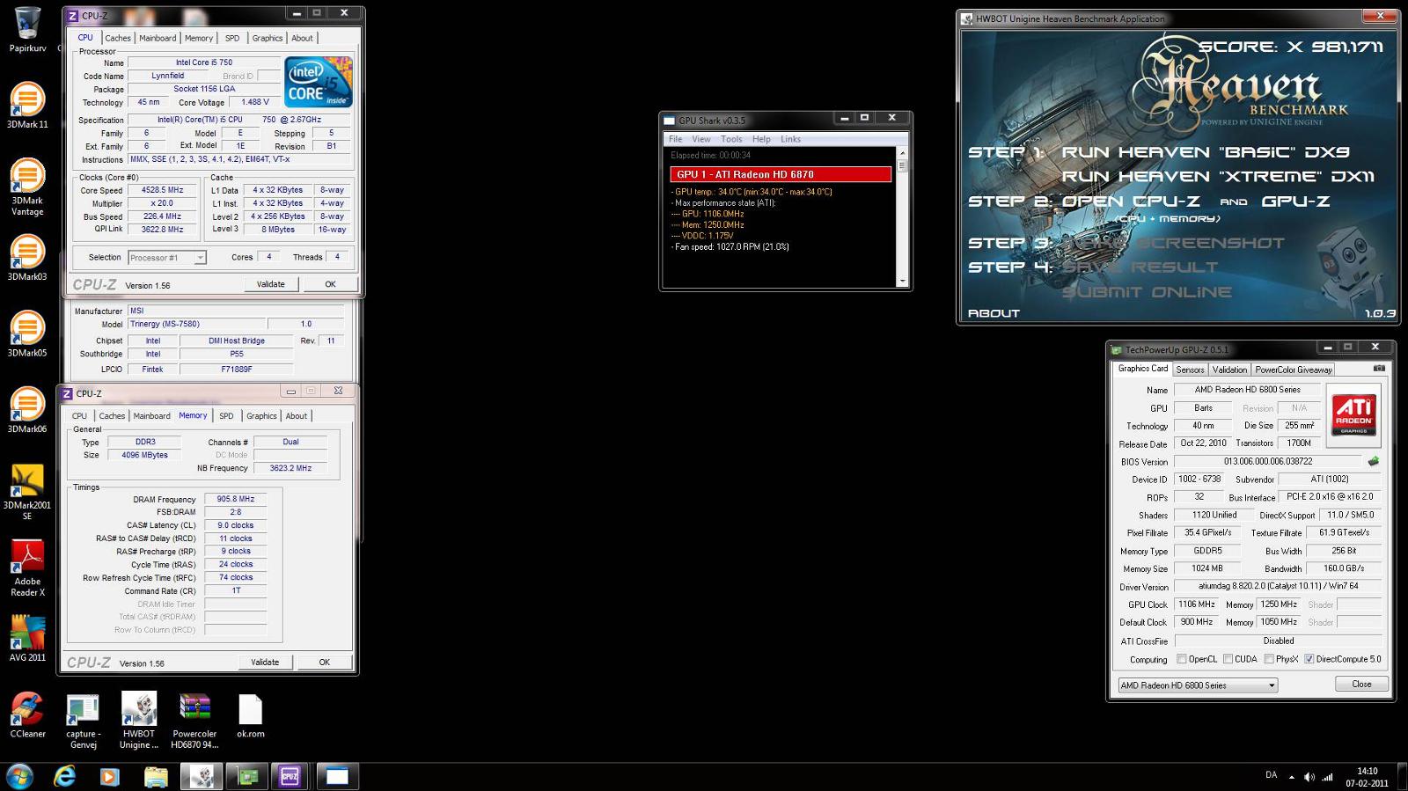Click the GPU Shark vertical scrollbar up arrow
Viewport: 1408px width, 791px height.
(902, 154)
